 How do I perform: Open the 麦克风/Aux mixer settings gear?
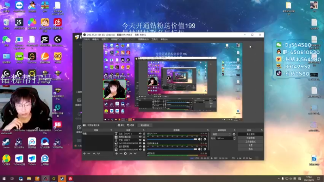(x=205, y=139)
